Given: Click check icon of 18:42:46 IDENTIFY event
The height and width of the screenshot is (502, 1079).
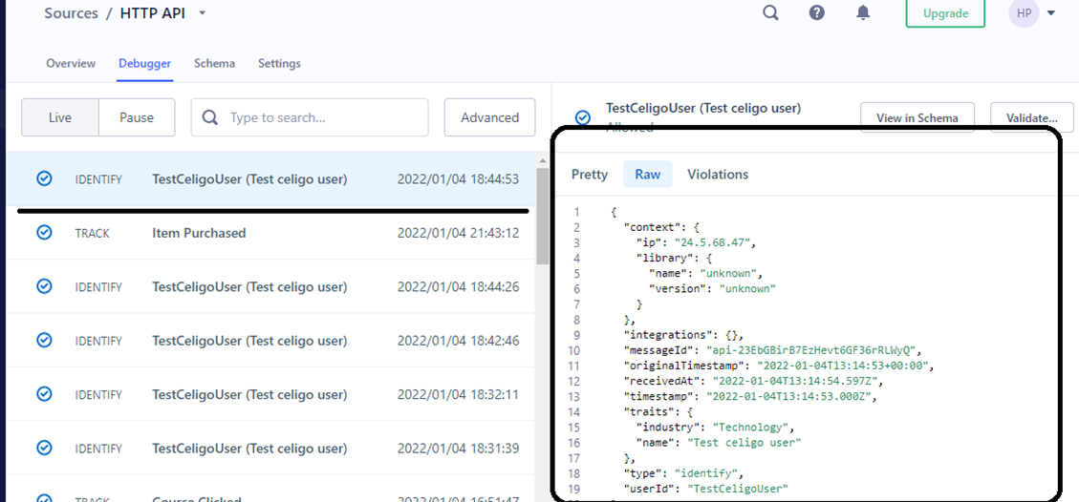Looking at the screenshot, I should point(44,341).
